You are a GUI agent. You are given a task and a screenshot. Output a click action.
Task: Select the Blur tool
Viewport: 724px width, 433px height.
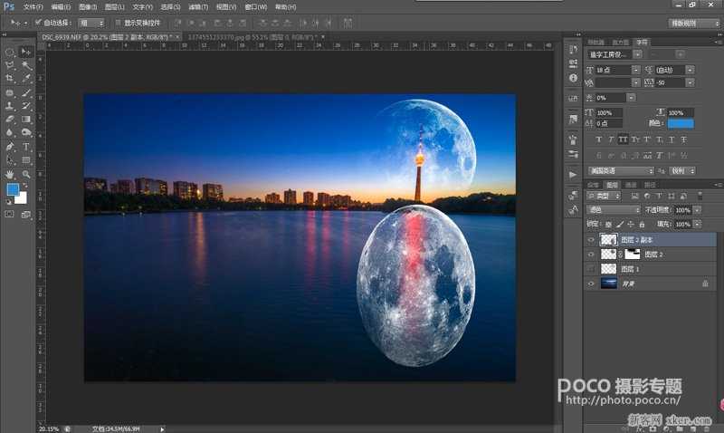click(x=10, y=132)
